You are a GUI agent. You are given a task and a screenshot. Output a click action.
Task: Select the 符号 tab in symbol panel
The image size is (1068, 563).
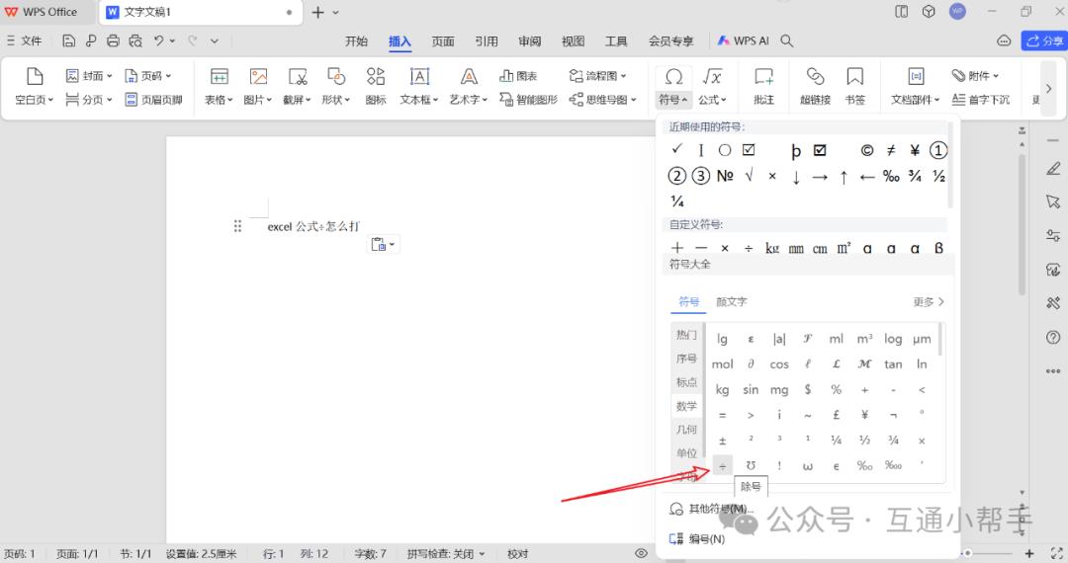coord(688,302)
